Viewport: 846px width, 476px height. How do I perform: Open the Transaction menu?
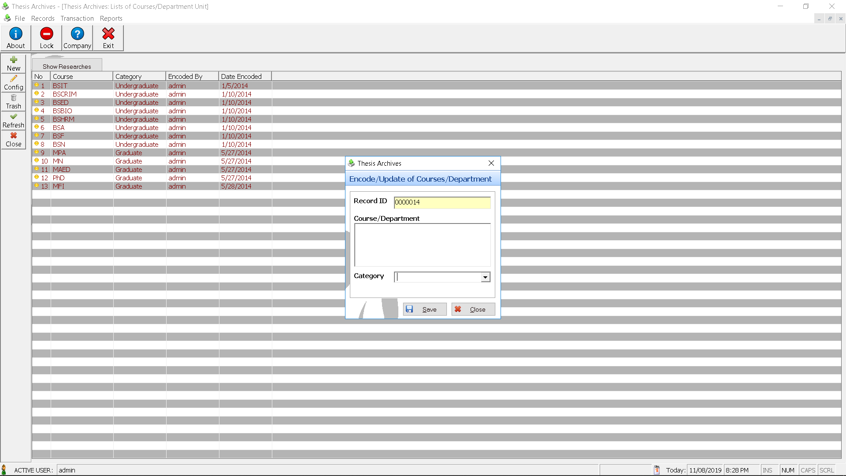76,18
